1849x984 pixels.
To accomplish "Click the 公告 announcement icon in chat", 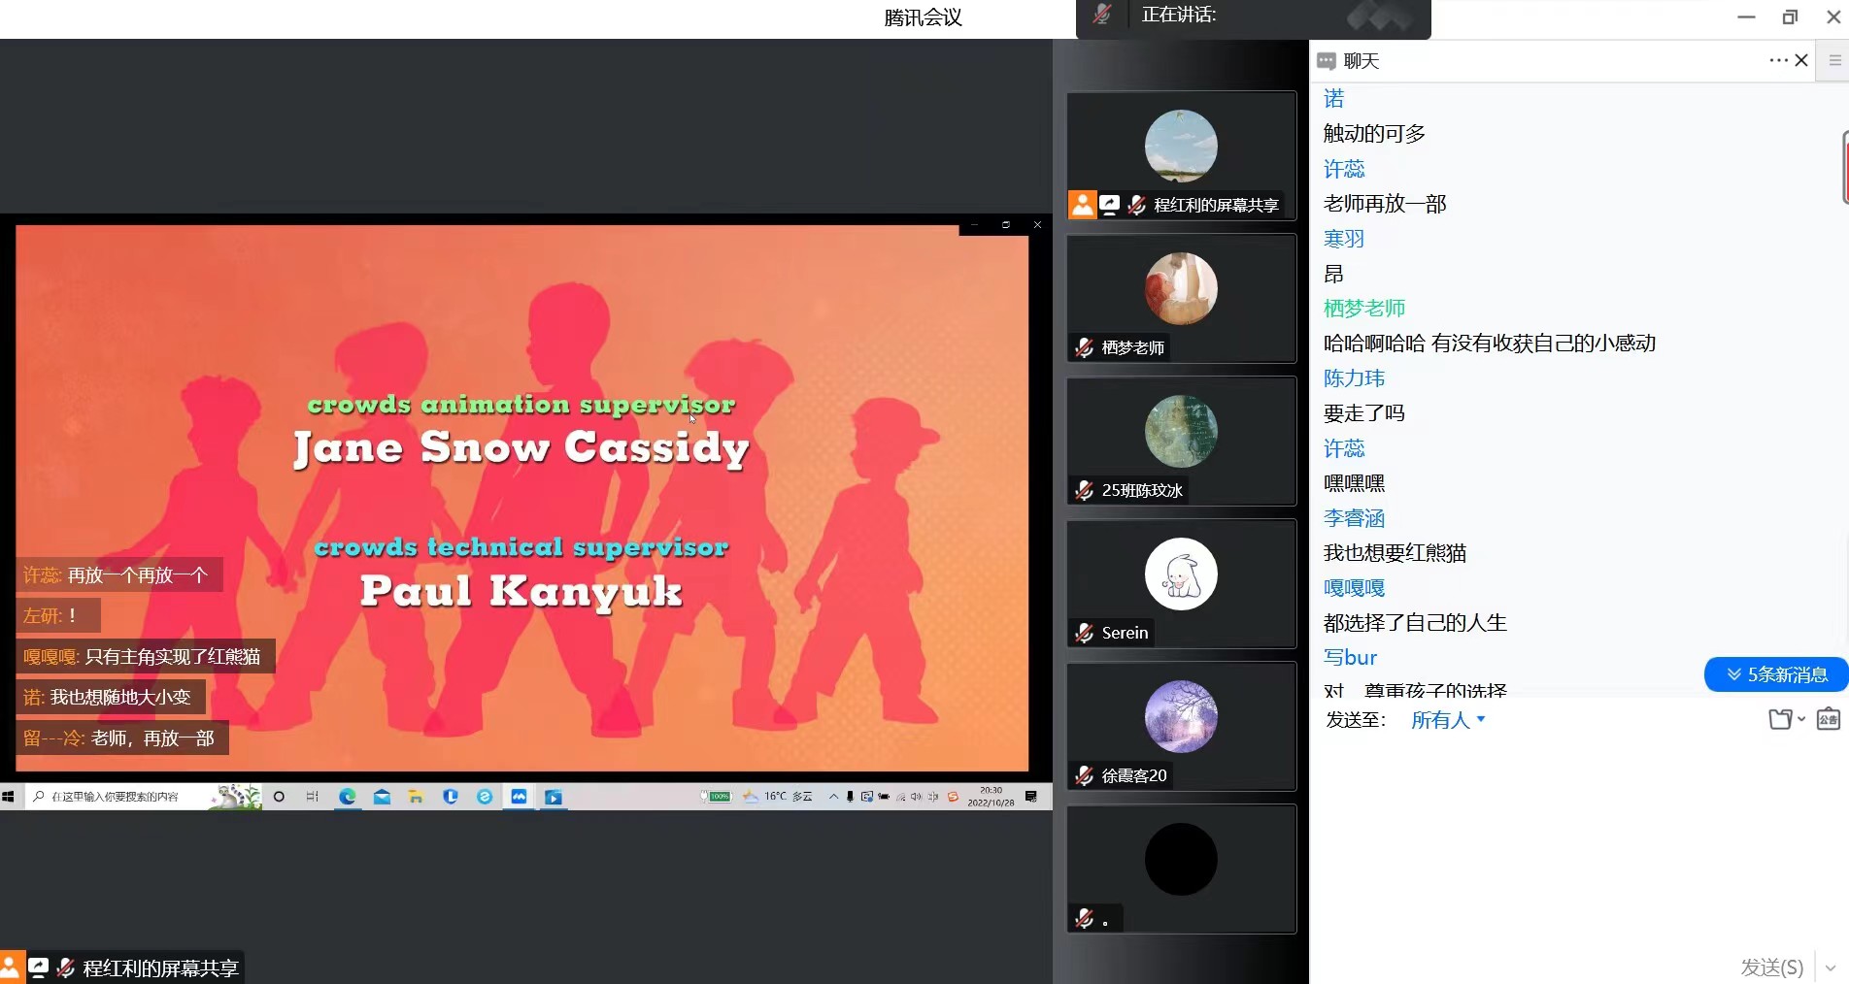I will (x=1828, y=719).
